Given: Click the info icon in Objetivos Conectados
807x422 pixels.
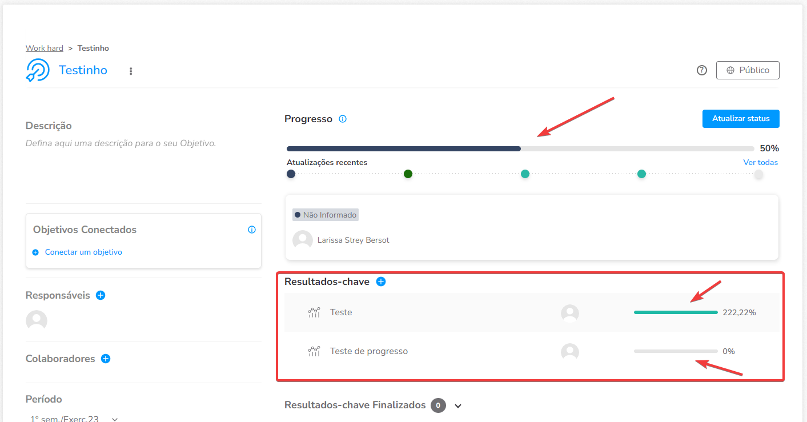Looking at the screenshot, I should 252,230.
